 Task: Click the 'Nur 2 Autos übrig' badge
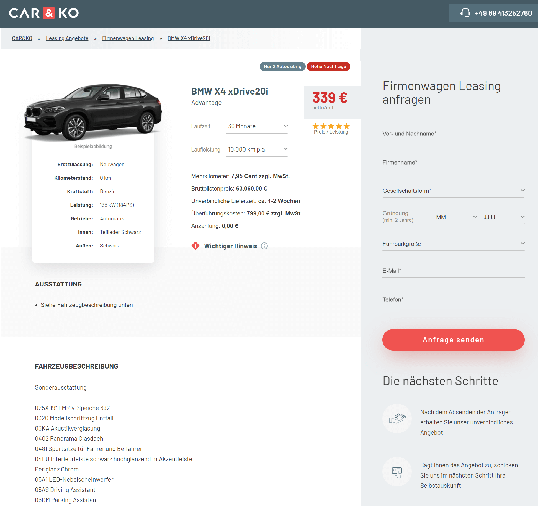[x=282, y=66]
